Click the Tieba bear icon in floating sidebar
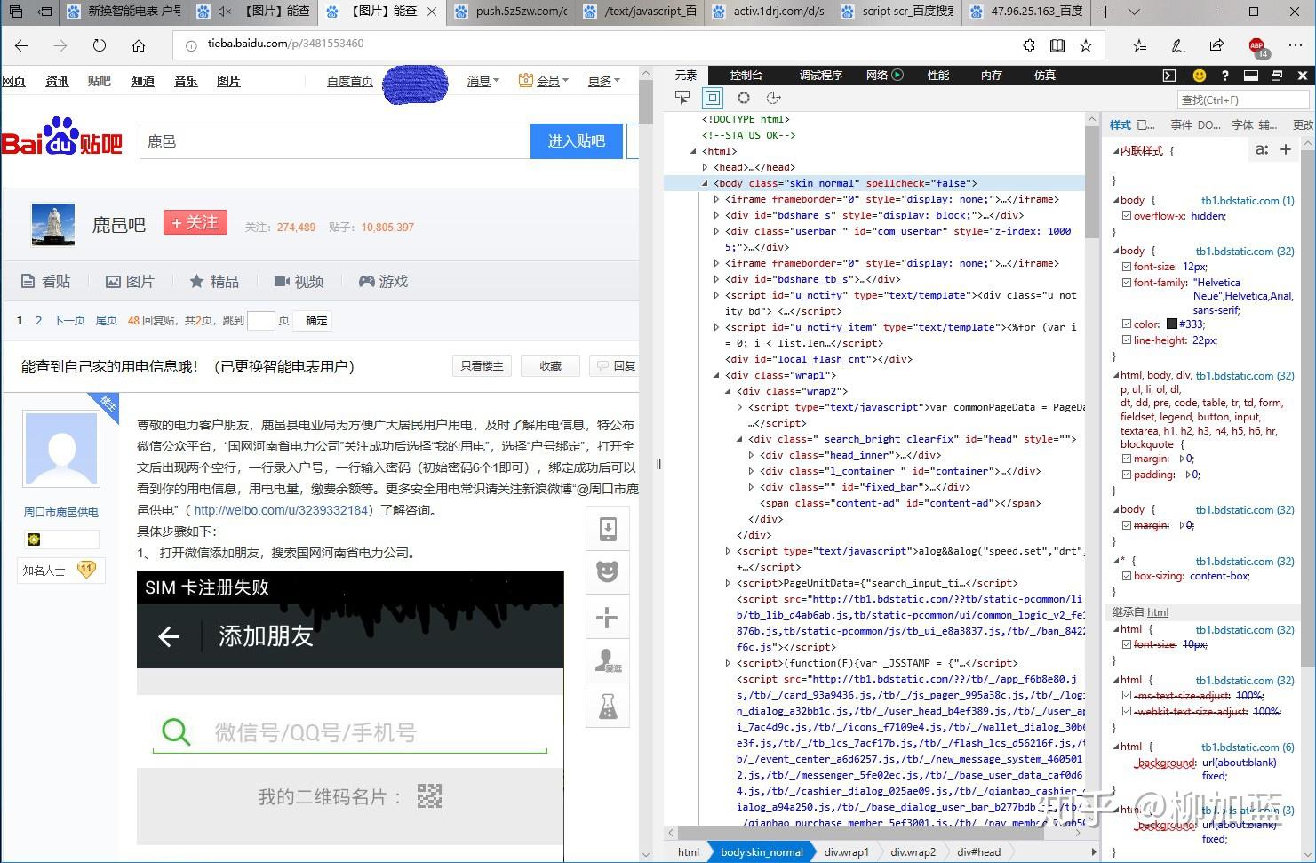This screenshot has height=863, width=1316. tap(608, 571)
